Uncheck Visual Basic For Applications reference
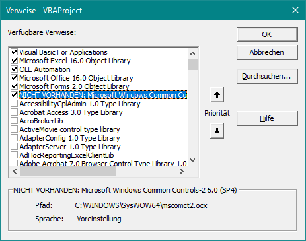The image size is (306, 241). point(15,52)
